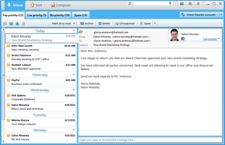
Task: Select the Top priority (12) tab
Action: pos(13,15)
